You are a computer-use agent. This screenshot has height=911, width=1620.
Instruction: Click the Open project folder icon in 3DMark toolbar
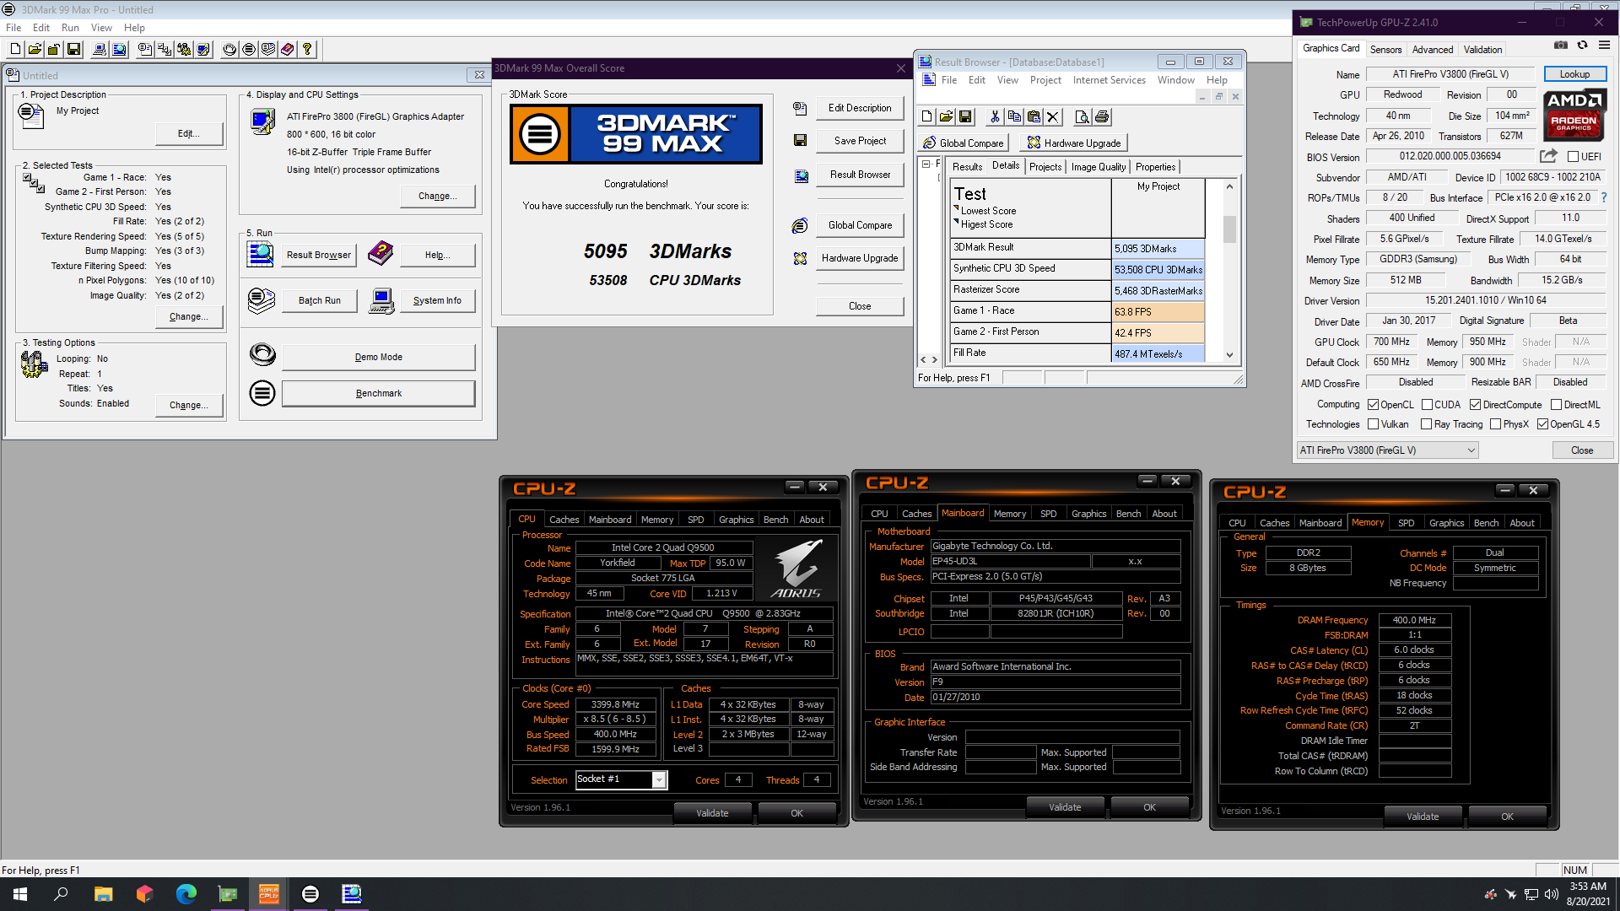35,50
